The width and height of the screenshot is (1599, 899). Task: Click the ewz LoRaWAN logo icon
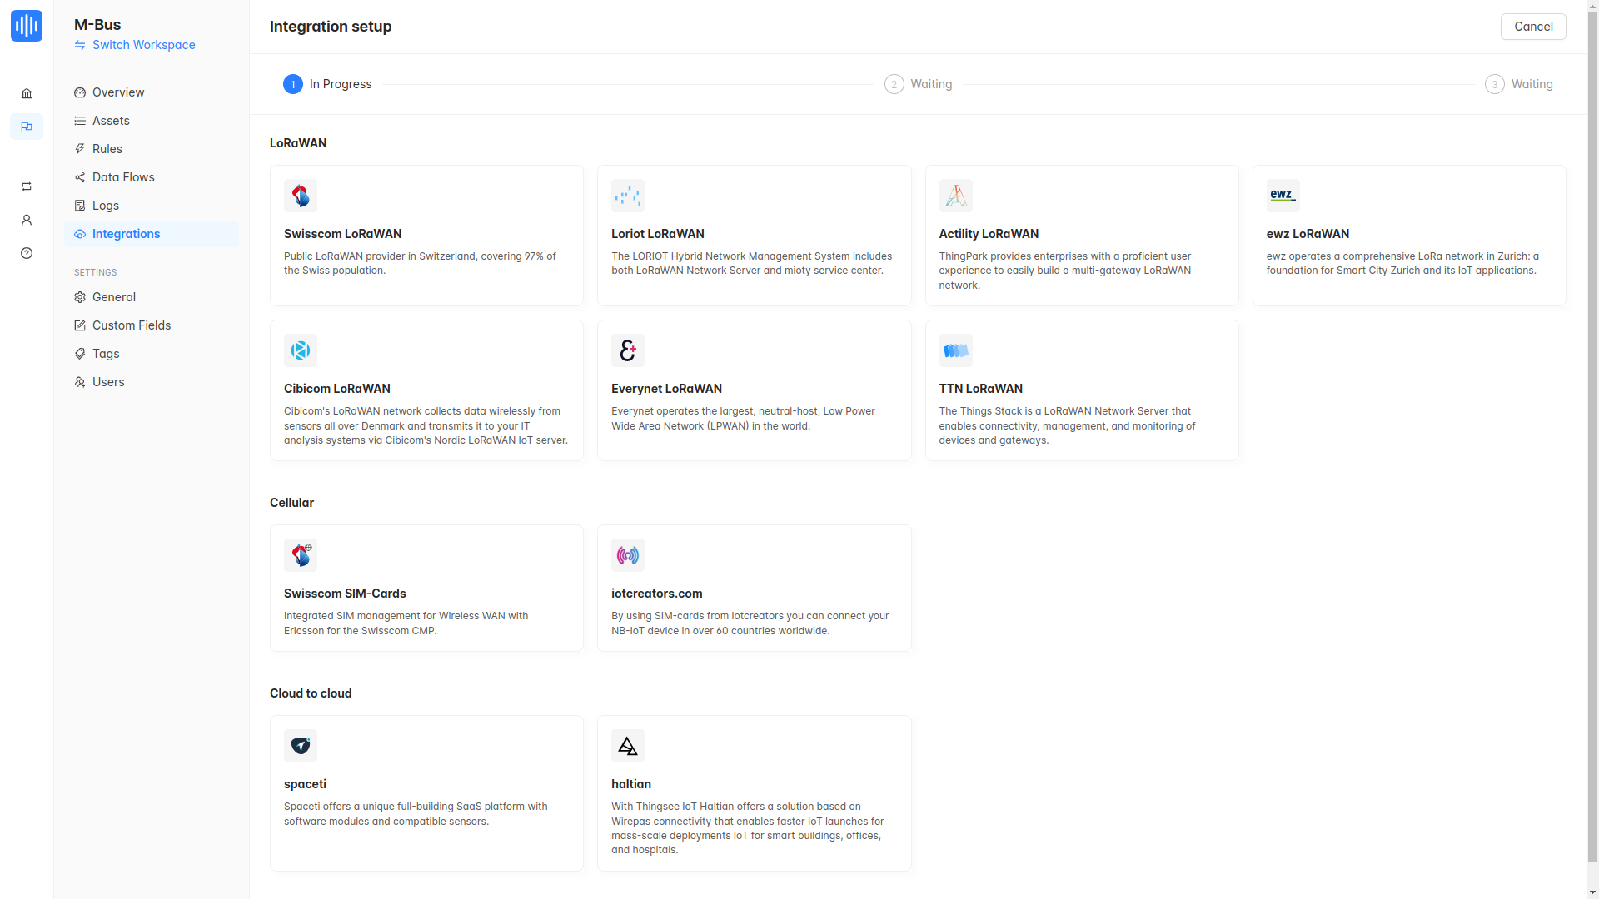pos(1283,196)
